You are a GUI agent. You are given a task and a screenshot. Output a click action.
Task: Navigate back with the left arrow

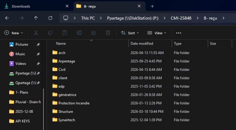(x=7, y=18)
